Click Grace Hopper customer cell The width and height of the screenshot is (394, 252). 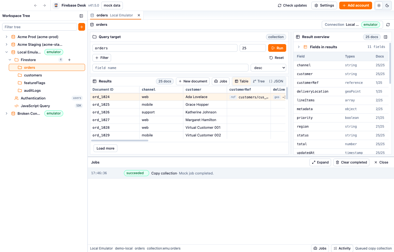click(x=205, y=105)
